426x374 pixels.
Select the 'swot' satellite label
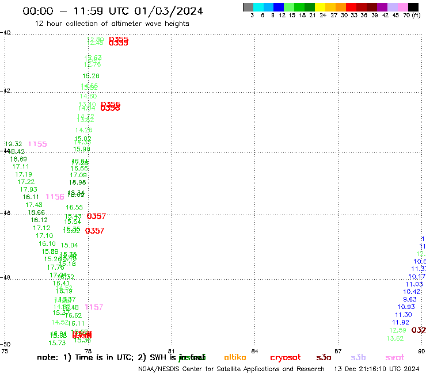tap(395, 357)
